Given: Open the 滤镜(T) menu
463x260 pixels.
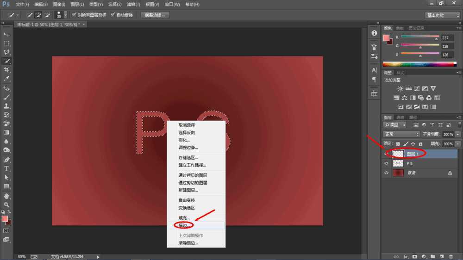Looking at the screenshot, I should pyautogui.click(x=132, y=4).
